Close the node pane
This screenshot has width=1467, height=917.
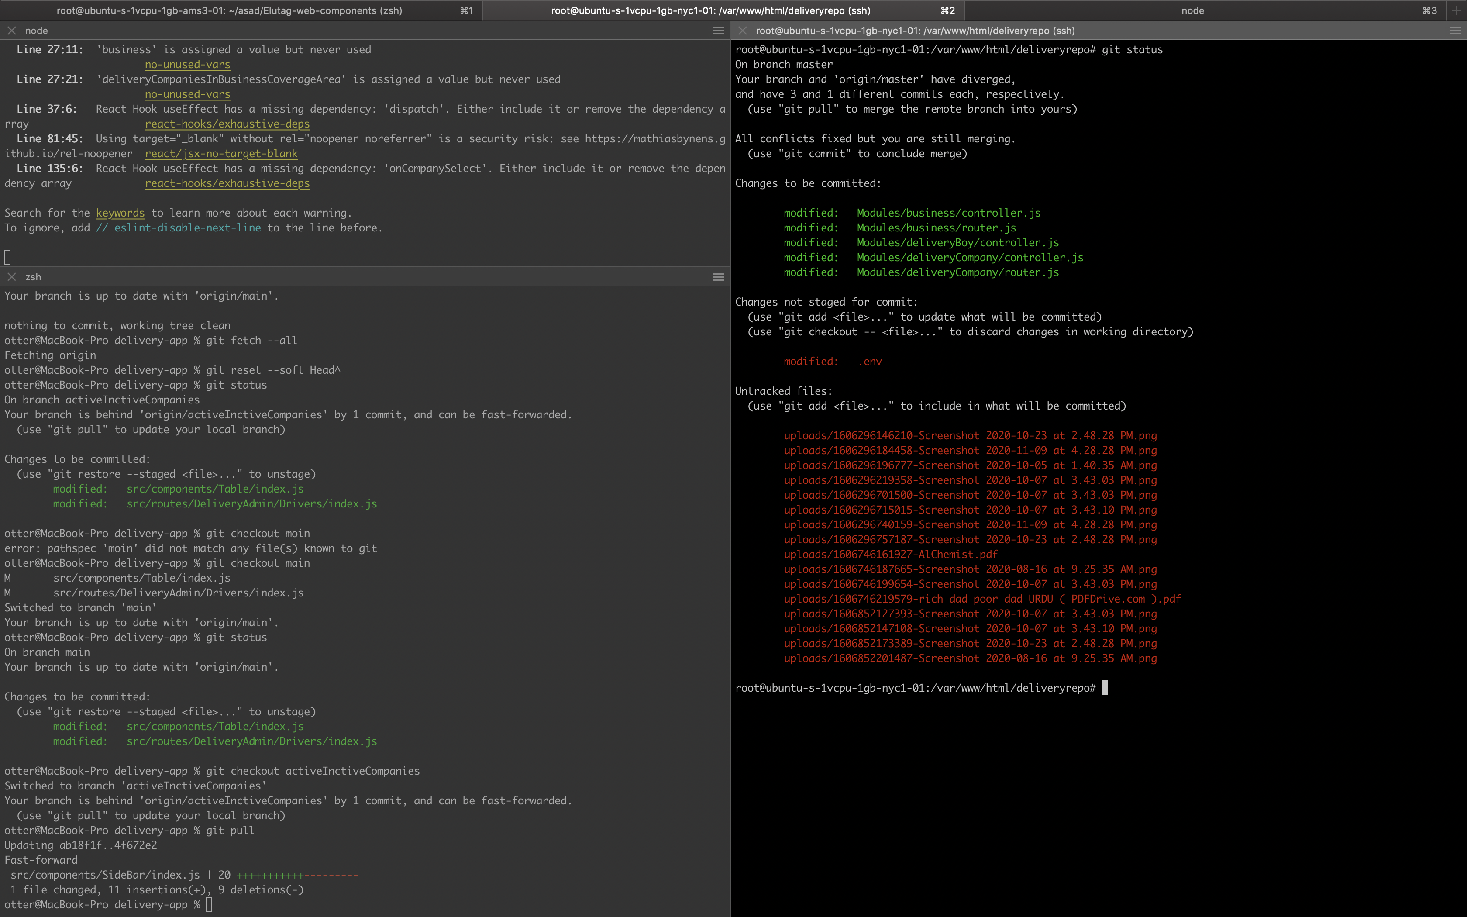(11, 30)
